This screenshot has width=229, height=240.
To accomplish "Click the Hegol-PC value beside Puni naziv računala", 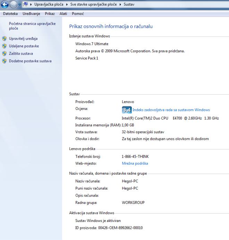I will pos(130,189).
